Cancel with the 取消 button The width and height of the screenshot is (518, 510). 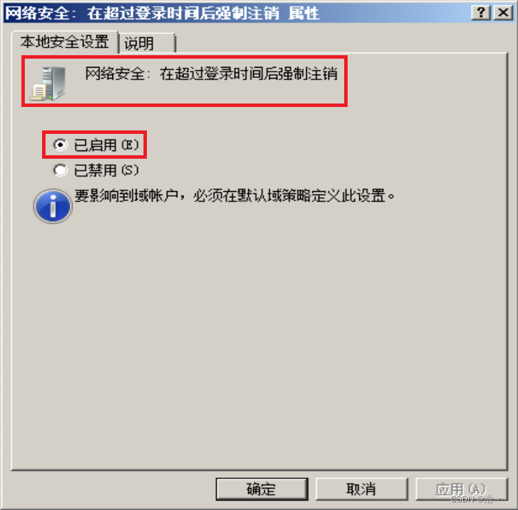361,489
